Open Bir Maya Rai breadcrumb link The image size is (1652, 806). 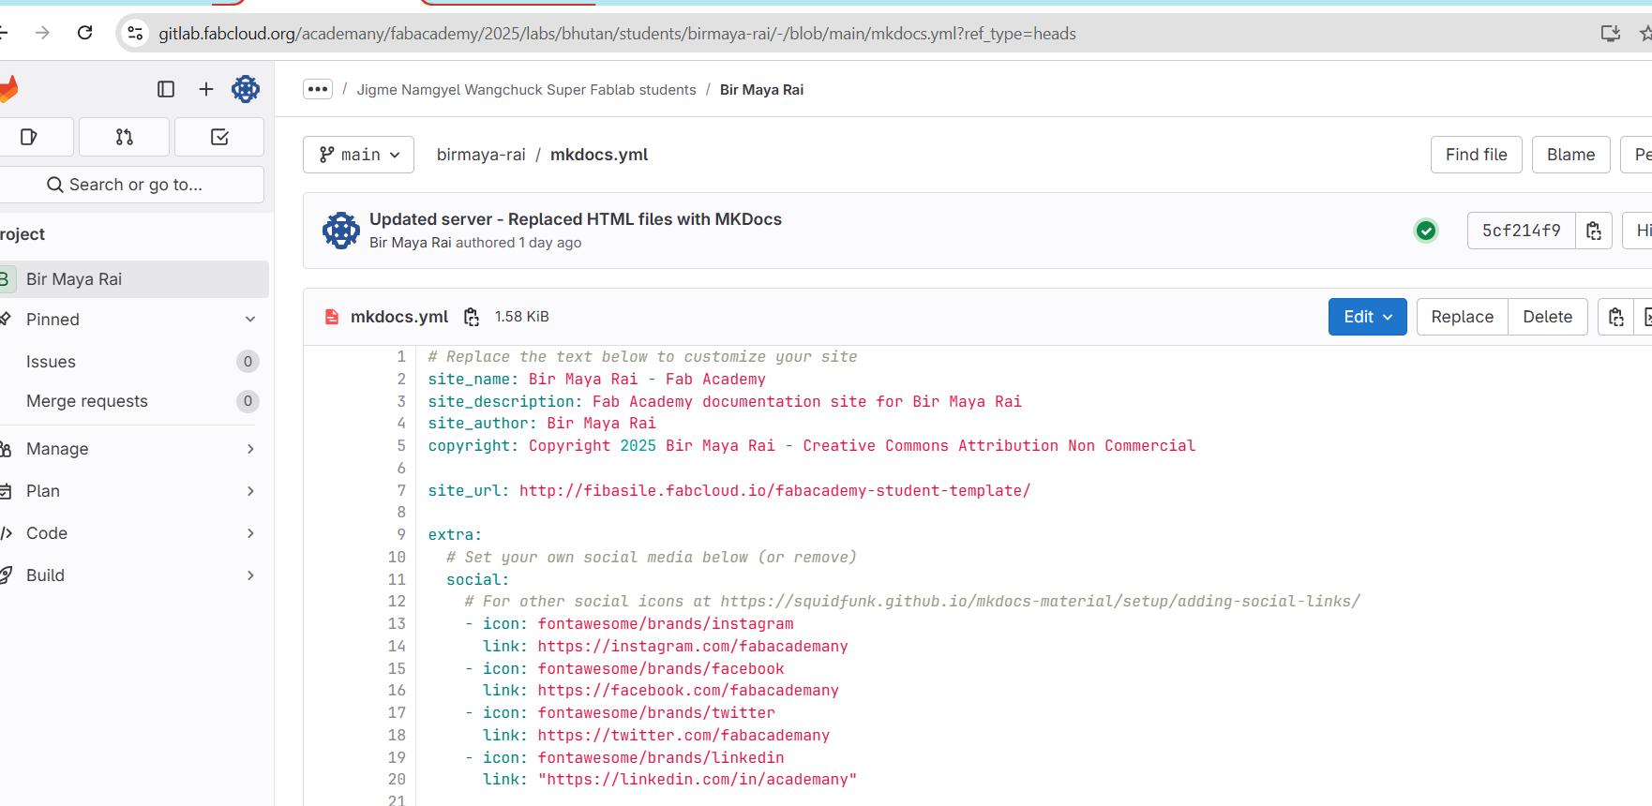761,90
